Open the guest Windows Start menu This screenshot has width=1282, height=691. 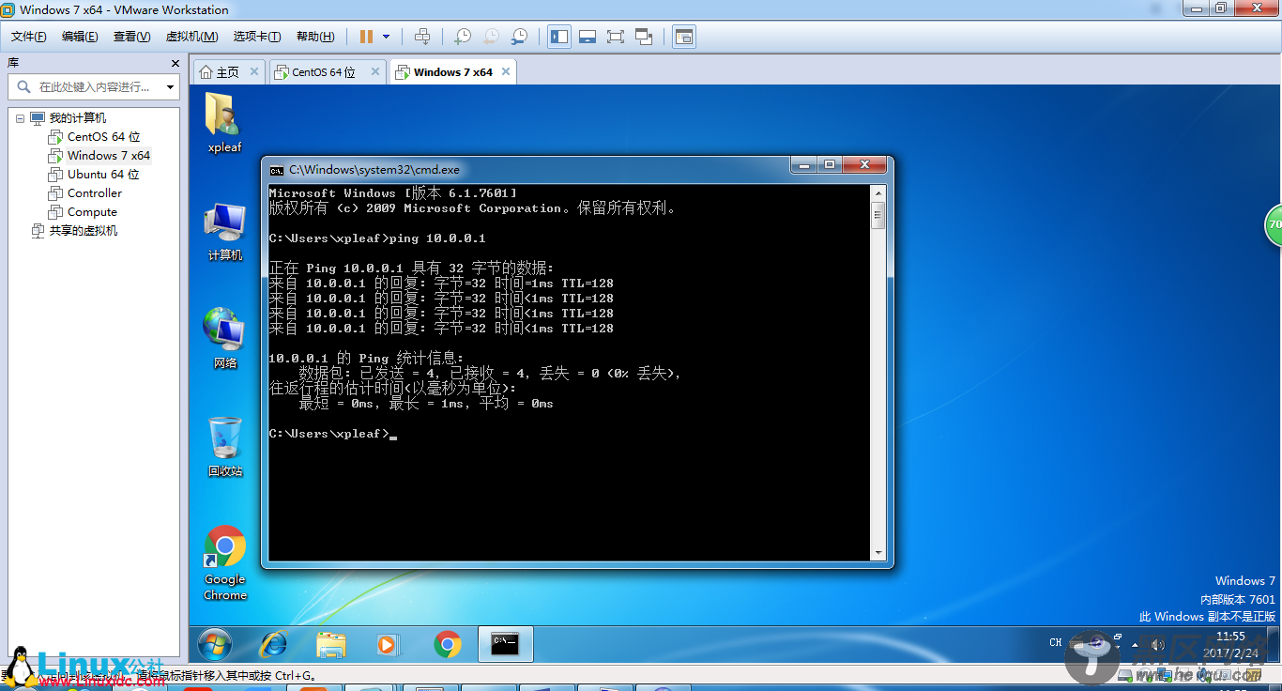(x=215, y=644)
